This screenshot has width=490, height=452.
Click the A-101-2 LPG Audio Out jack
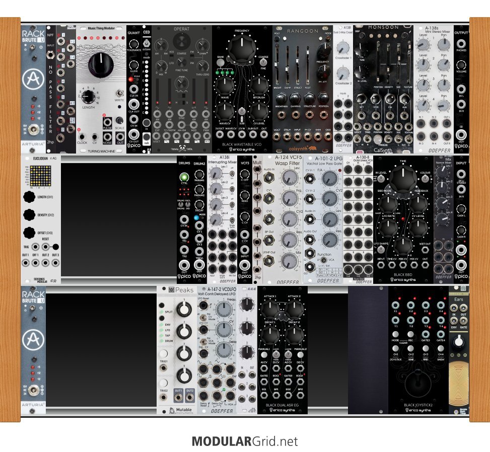309,240
